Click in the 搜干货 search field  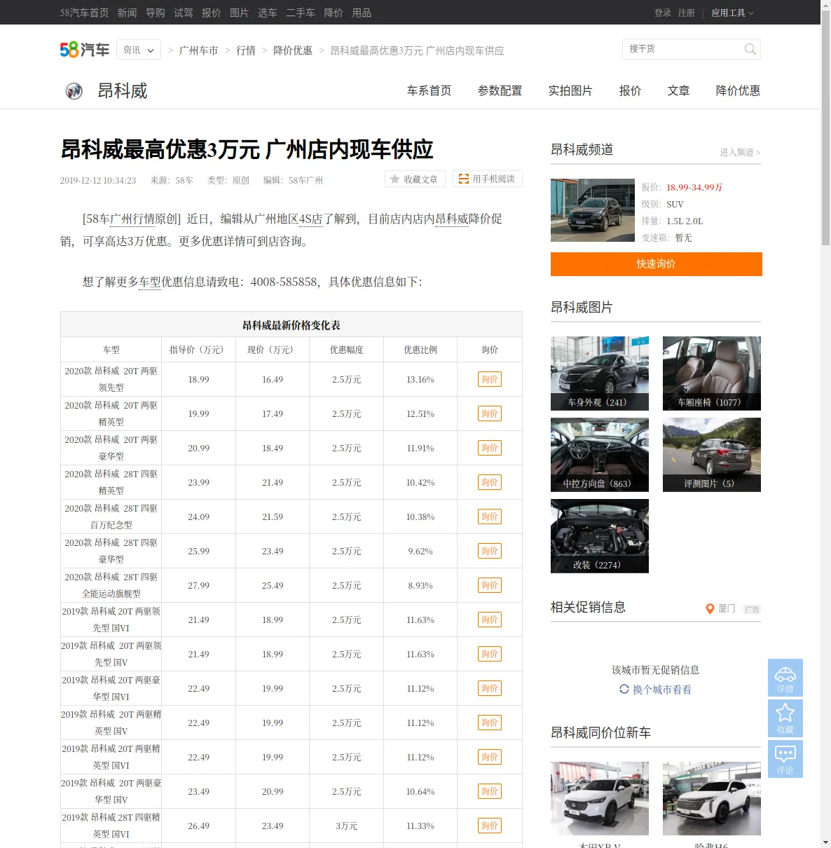(683, 49)
